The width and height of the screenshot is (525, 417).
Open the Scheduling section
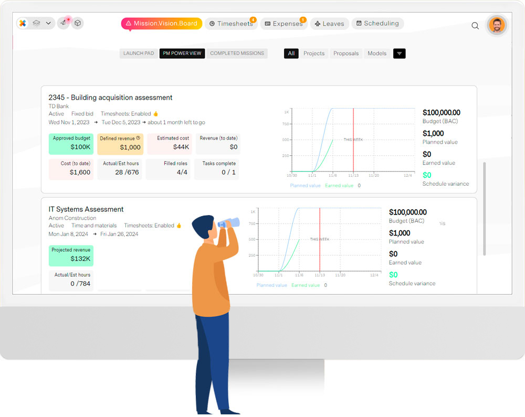tap(379, 23)
